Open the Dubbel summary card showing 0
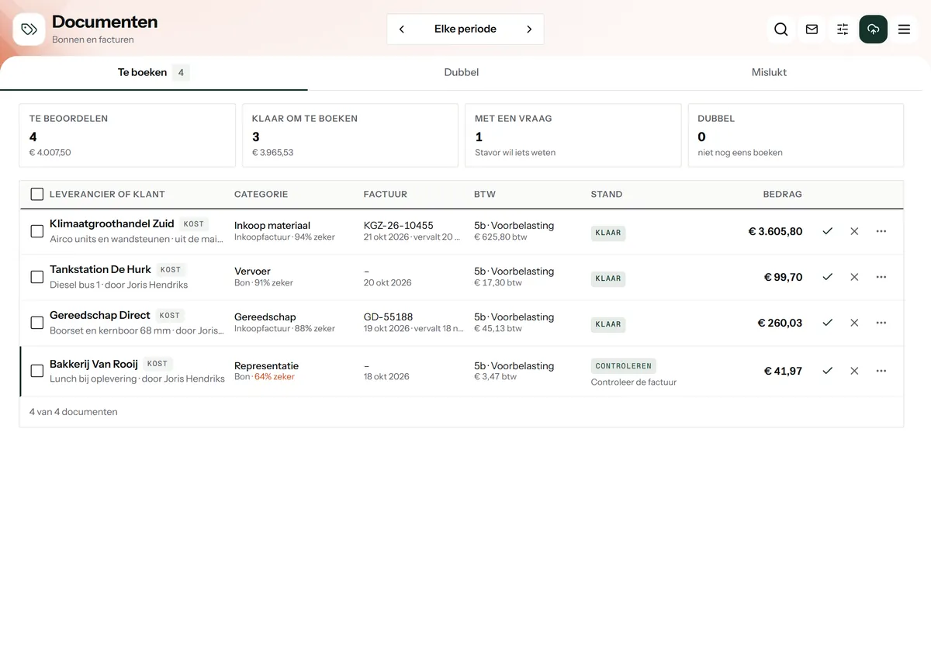The width and height of the screenshot is (931, 647). pos(796,136)
